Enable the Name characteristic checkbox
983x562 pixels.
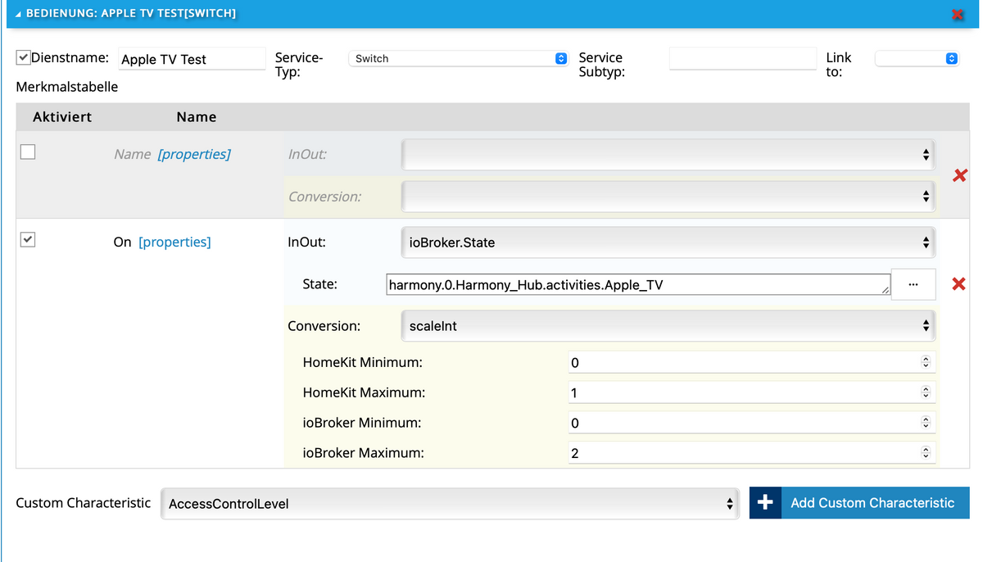(x=28, y=152)
